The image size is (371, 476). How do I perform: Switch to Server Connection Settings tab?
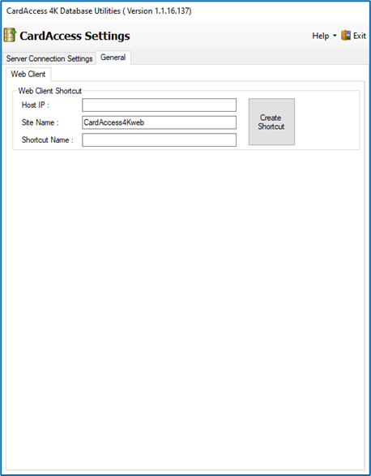[49, 58]
